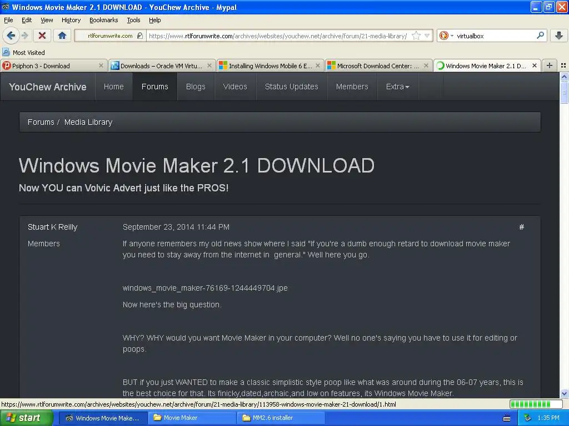Open the Members nav link
Screen dimensions: 569x426
[352, 87]
